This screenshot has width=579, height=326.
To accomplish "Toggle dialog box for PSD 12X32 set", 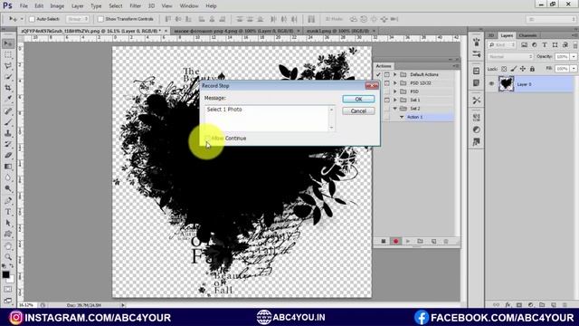I will 386,83.
